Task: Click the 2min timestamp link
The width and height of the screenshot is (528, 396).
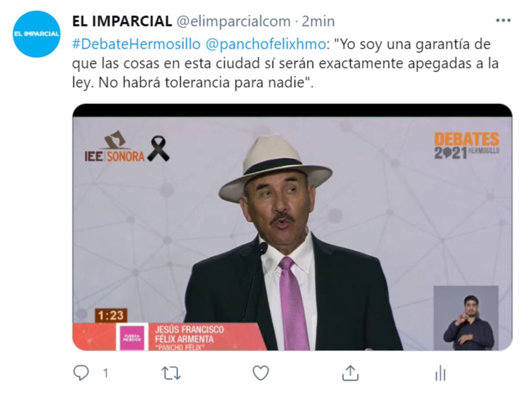Action: (x=318, y=21)
